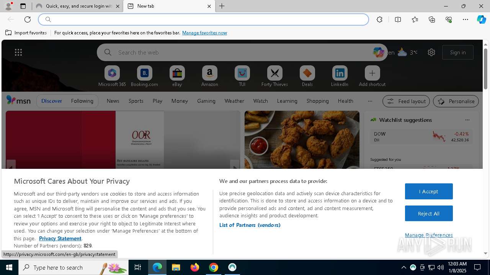Switch to the Quick, easy, and secure login tab

[78, 6]
